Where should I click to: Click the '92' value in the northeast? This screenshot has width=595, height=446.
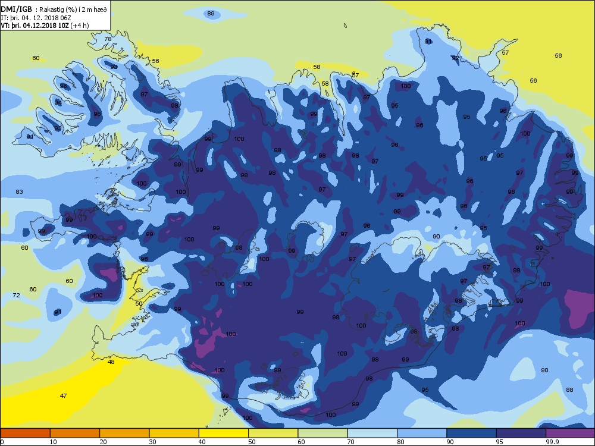(x=455, y=58)
